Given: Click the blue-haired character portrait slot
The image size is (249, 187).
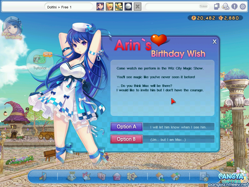Looking at the screenshot, I should point(100,7).
